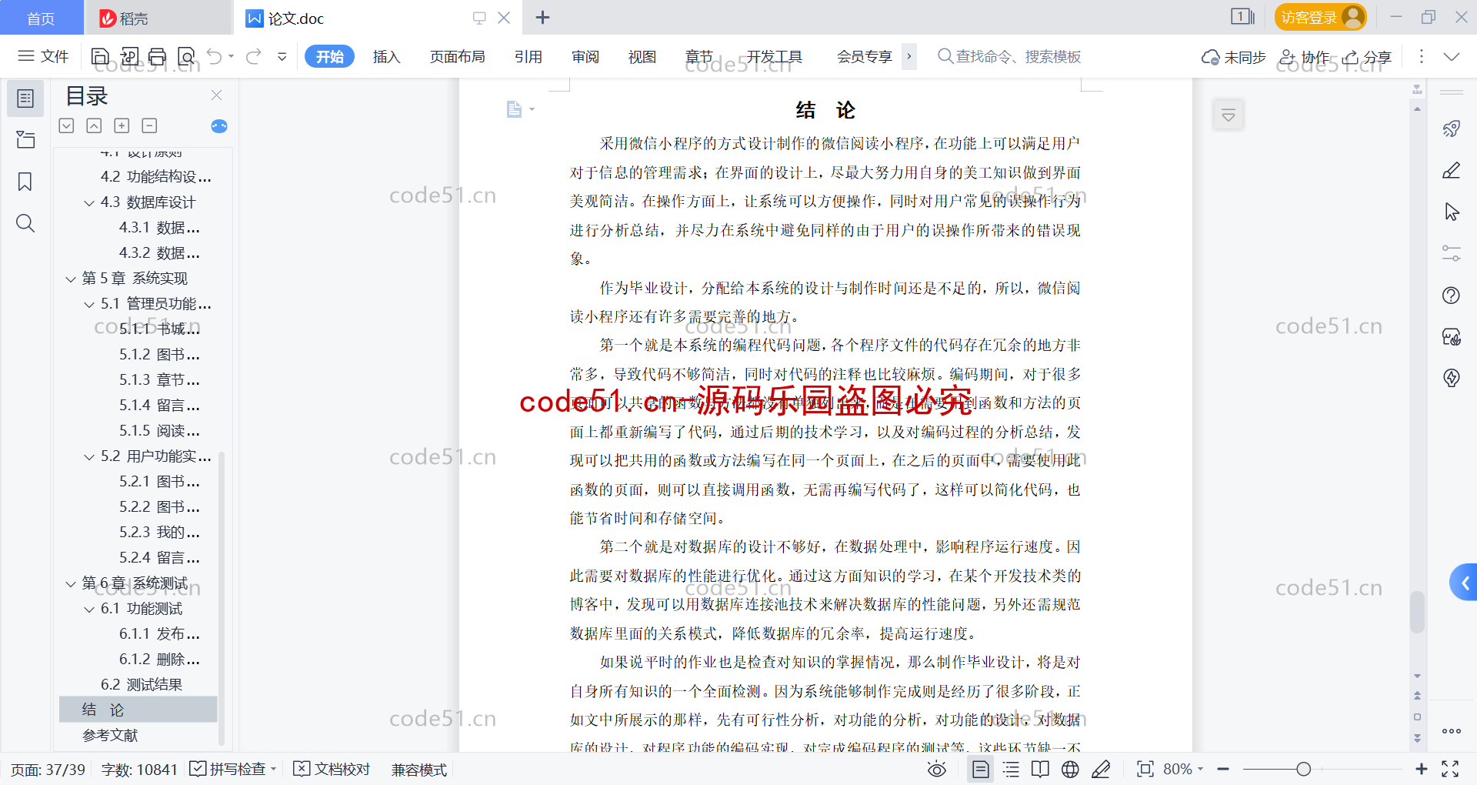Click the smart TOC blue icon in outline panel
This screenshot has height=785, width=1477.
[218, 126]
